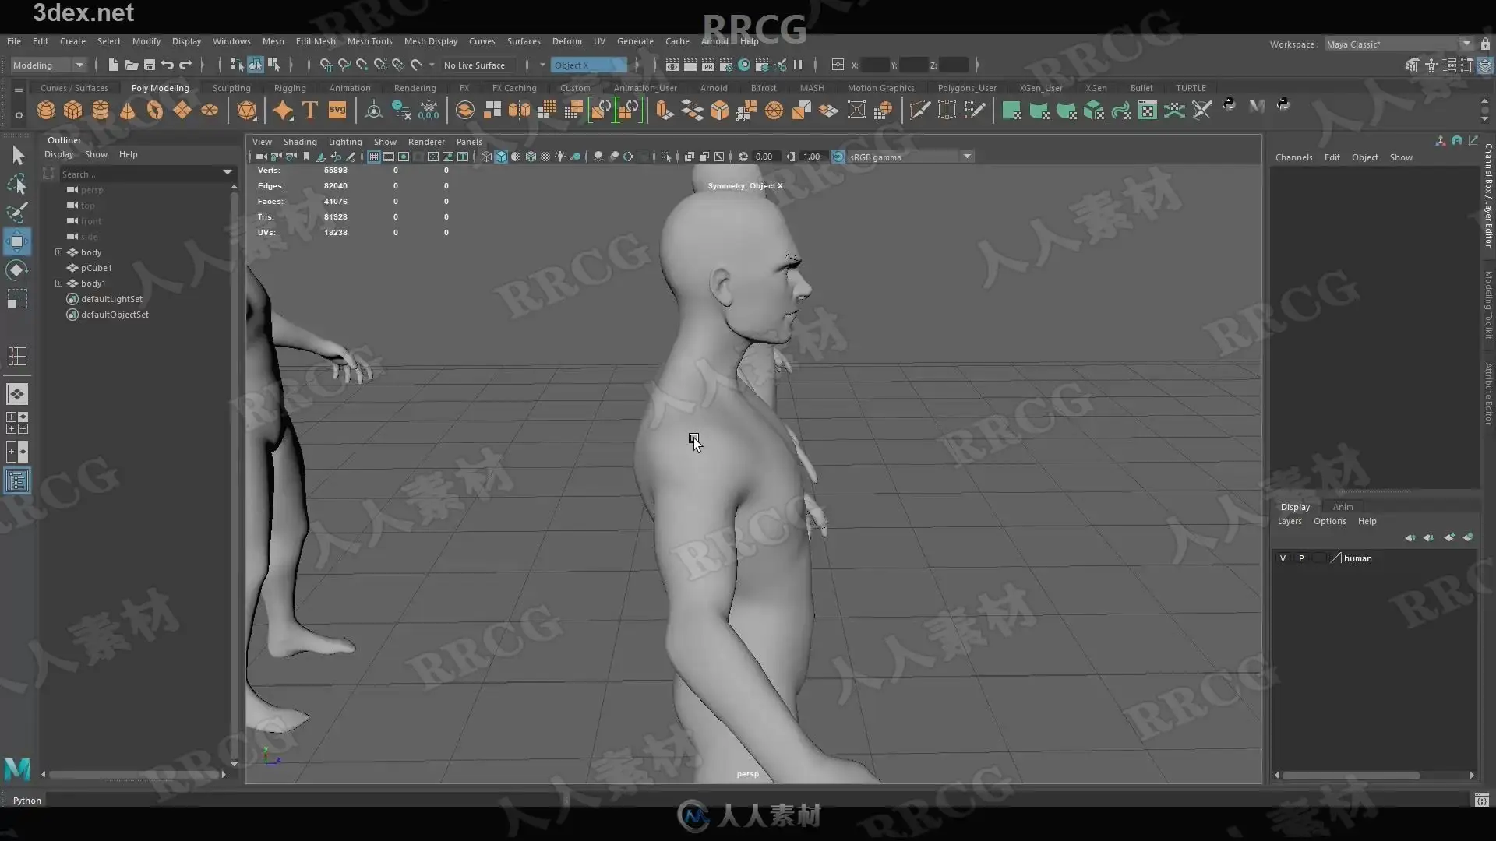This screenshot has width=1496, height=841.
Task: Select the Scale tool in toolbox
Action: (x=17, y=299)
